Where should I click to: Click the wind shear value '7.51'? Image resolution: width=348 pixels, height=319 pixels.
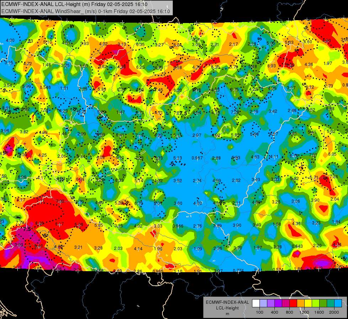pos(313,155)
